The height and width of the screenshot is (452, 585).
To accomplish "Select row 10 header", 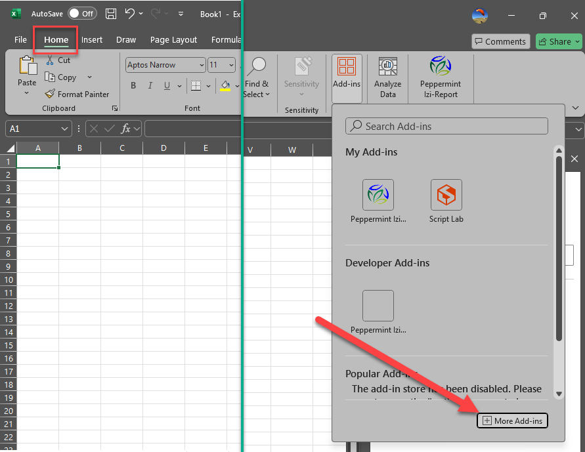I will 9,280.
